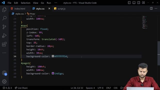This screenshot has height=90, width=160.
Task: Toggle the primary side bar layout icon
Action: click(129, 3)
